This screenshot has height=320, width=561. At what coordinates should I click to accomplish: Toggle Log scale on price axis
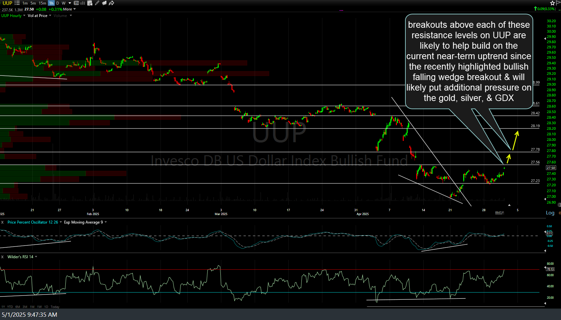(550, 213)
